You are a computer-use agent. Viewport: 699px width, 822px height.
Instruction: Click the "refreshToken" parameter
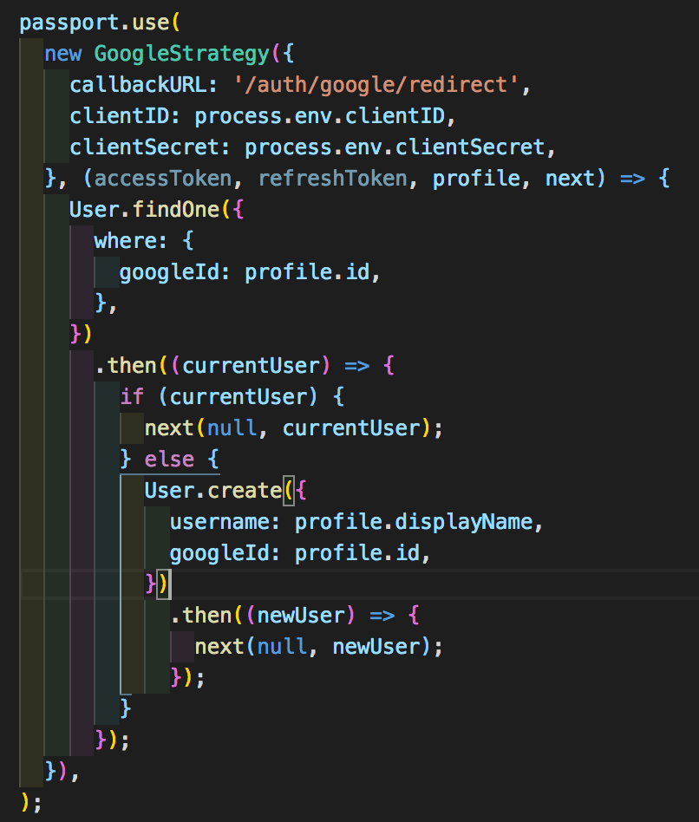[x=332, y=179]
